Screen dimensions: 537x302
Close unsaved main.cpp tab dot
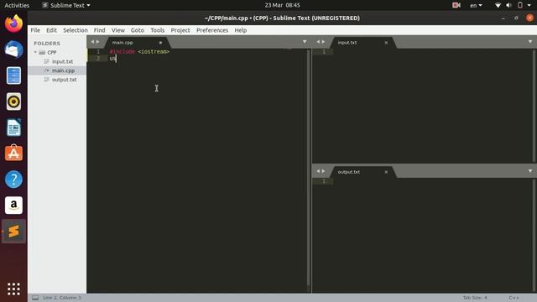pos(160,43)
